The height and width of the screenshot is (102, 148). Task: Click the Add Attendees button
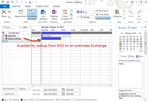click(10, 89)
